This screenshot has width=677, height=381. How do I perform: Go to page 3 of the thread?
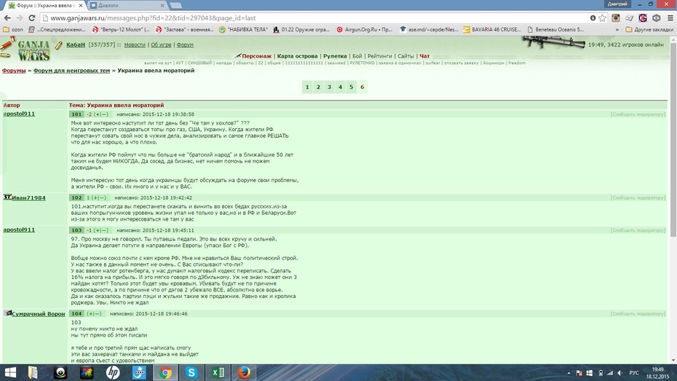[x=329, y=87]
